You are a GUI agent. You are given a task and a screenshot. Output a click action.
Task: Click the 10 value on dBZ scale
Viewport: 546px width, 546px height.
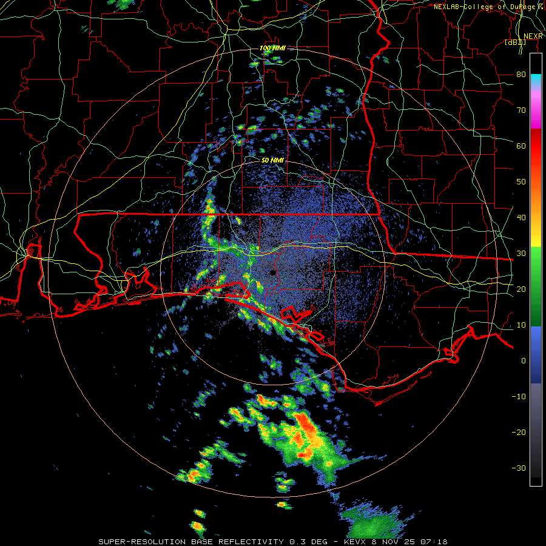pyautogui.click(x=521, y=325)
